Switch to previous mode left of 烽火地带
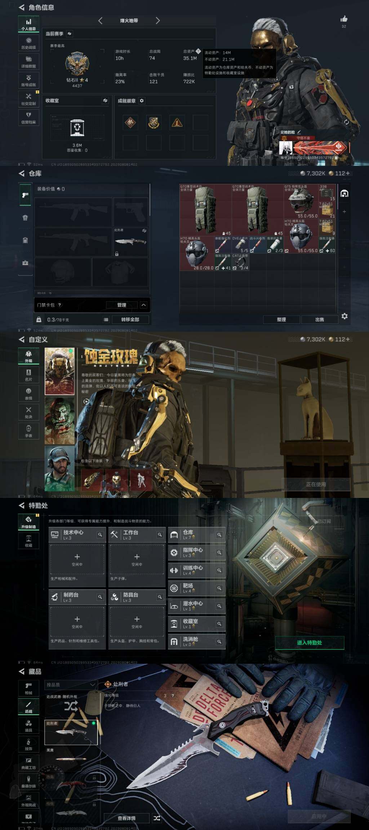The image size is (369, 830). point(100,21)
